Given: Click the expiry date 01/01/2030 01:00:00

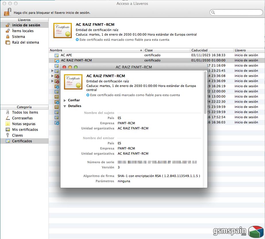Looking at the screenshot, I should pyautogui.click(x=208, y=60).
